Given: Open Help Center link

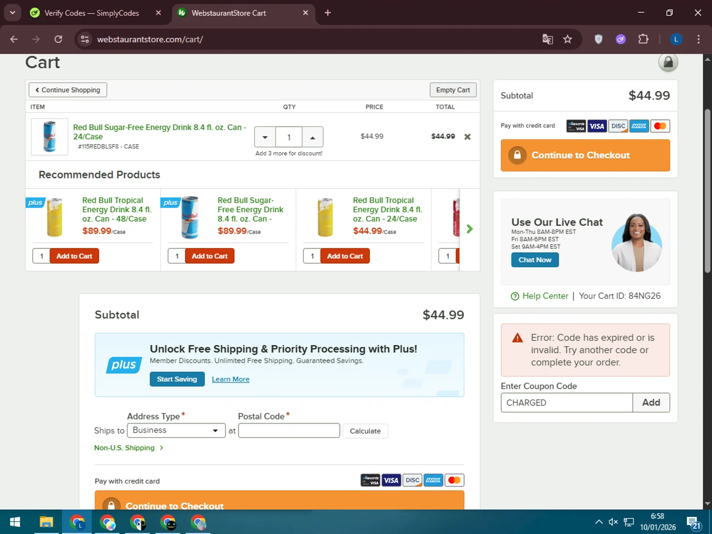Looking at the screenshot, I should coord(545,296).
